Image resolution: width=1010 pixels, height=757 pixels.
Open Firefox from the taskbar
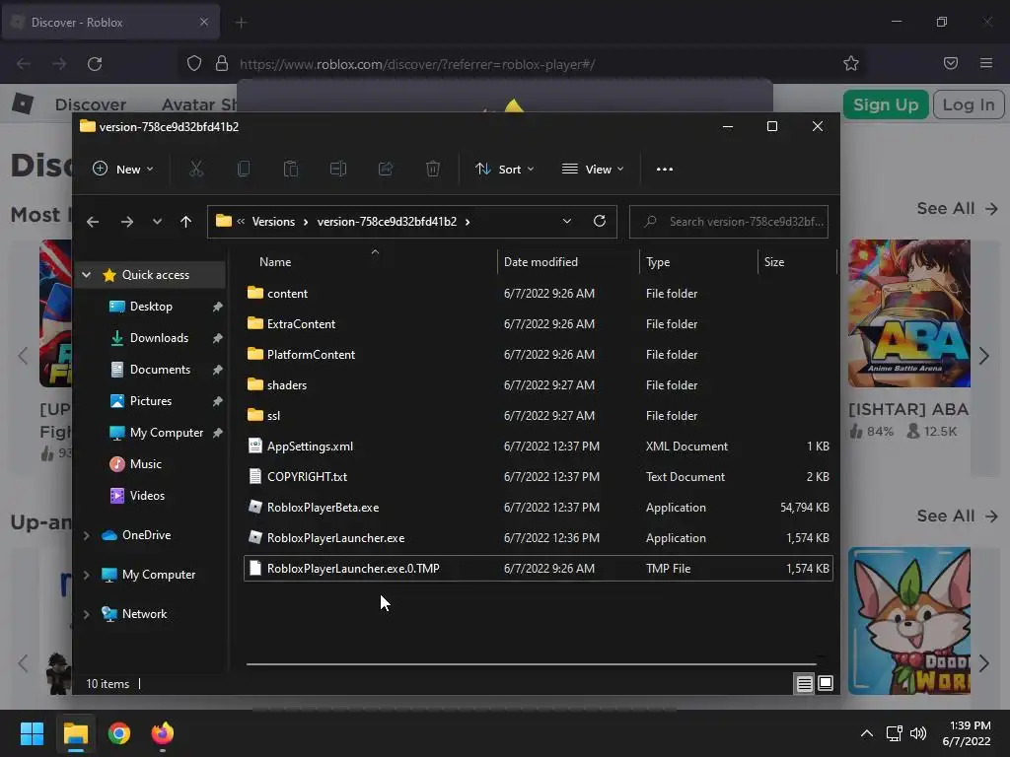pyautogui.click(x=163, y=733)
